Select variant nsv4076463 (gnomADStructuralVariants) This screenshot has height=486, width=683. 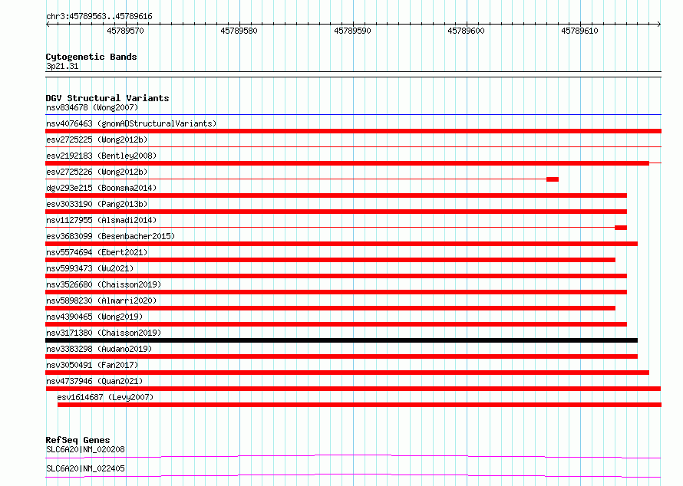pos(131,123)
